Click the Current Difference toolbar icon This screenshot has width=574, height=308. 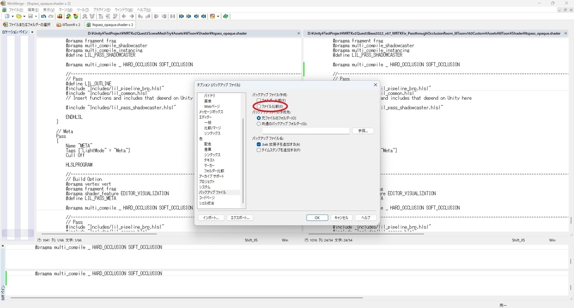coord(108,16)
